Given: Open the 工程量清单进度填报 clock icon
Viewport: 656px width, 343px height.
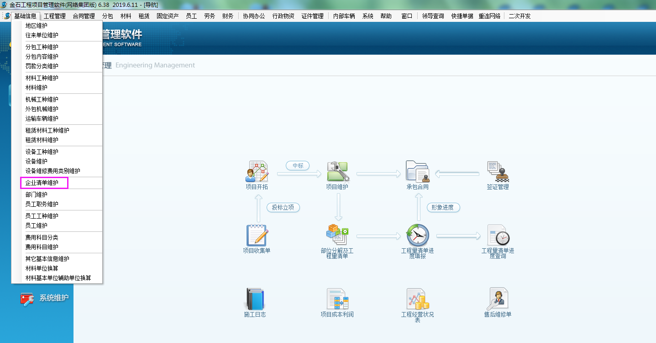Looking at the screenshot, I should (x=417, y=235).
